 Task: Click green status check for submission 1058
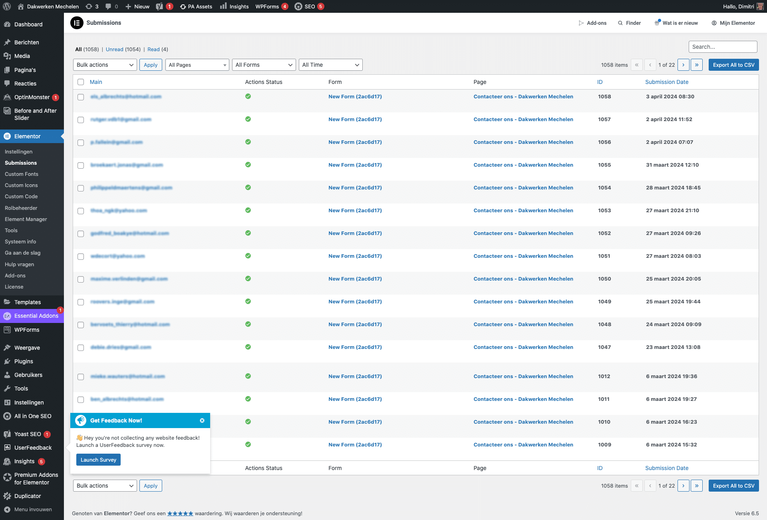[248, 96]
